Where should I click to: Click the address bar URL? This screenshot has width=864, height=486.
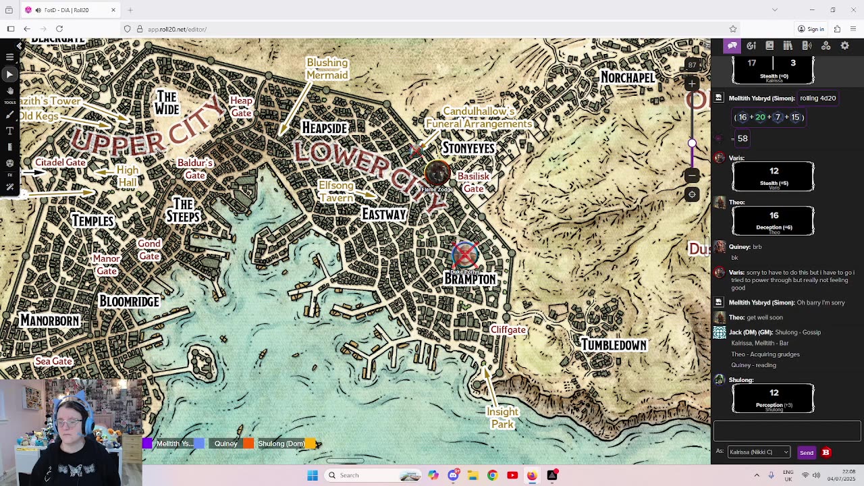pyautogui.click(x=177, y=29)
